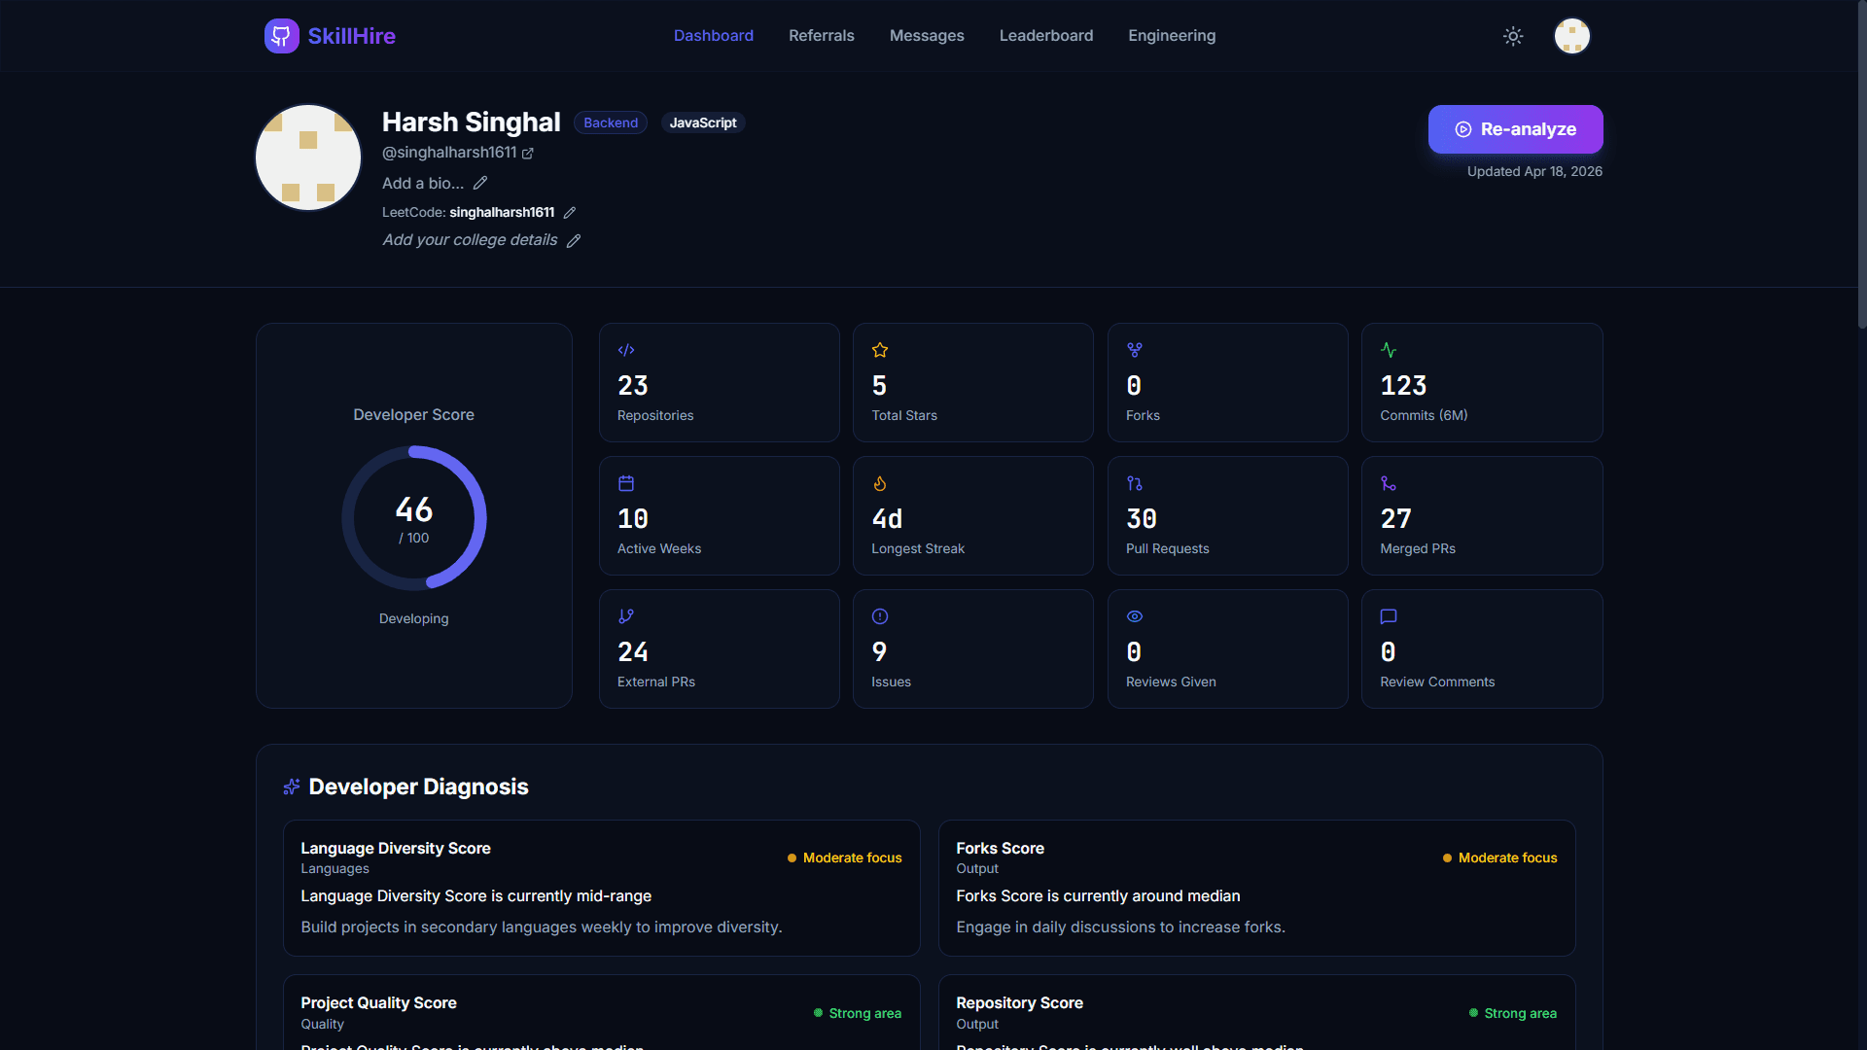Viewport: 1867px width, 1050px height.
Task: Click the star icon on Total Stars card
Action: 880,350
